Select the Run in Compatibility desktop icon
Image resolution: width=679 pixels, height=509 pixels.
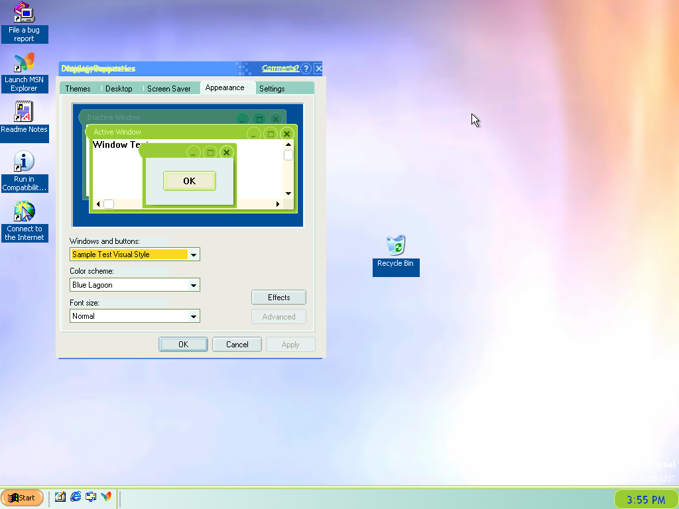click(x=25, y=172)
